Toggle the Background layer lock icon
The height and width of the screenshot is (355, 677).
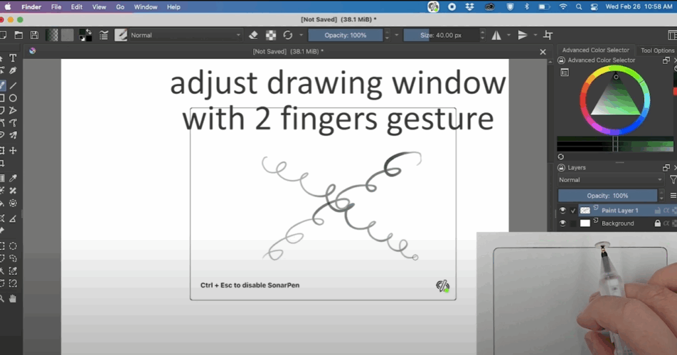(657, 223)
